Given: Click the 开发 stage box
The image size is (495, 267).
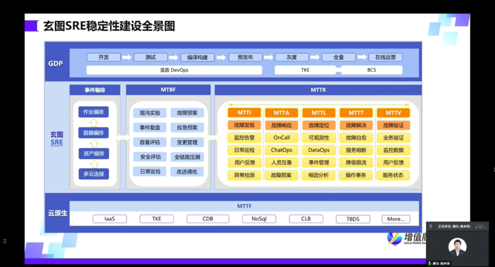Looking at the screenshot, I should (x=104, y=57).
